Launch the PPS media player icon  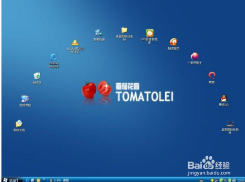[149, 36]
